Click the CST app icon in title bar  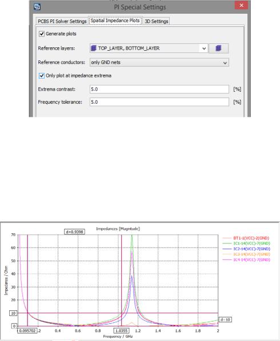[37, 7]
